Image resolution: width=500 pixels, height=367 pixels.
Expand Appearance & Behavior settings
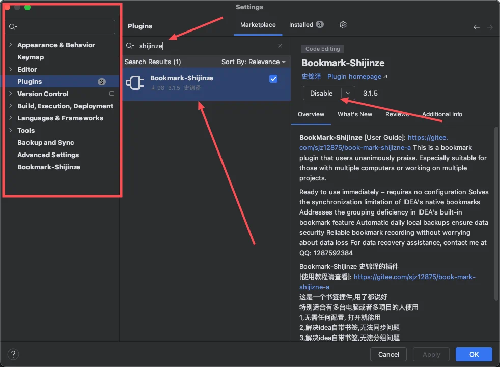[x=11, y=45]
